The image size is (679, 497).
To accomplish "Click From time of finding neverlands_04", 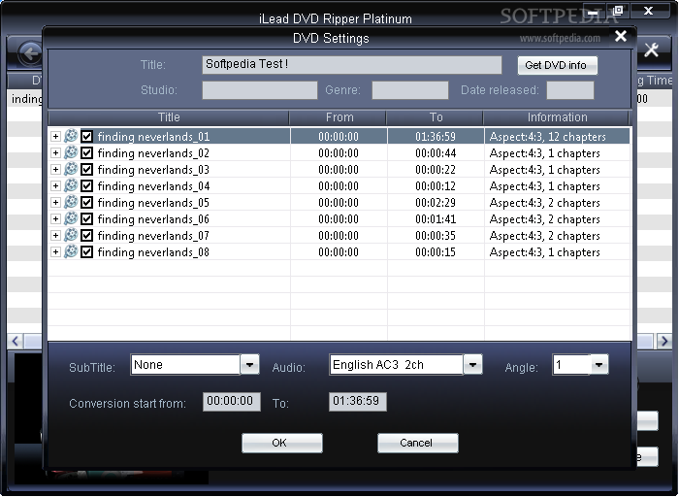I will coord(339,185).
